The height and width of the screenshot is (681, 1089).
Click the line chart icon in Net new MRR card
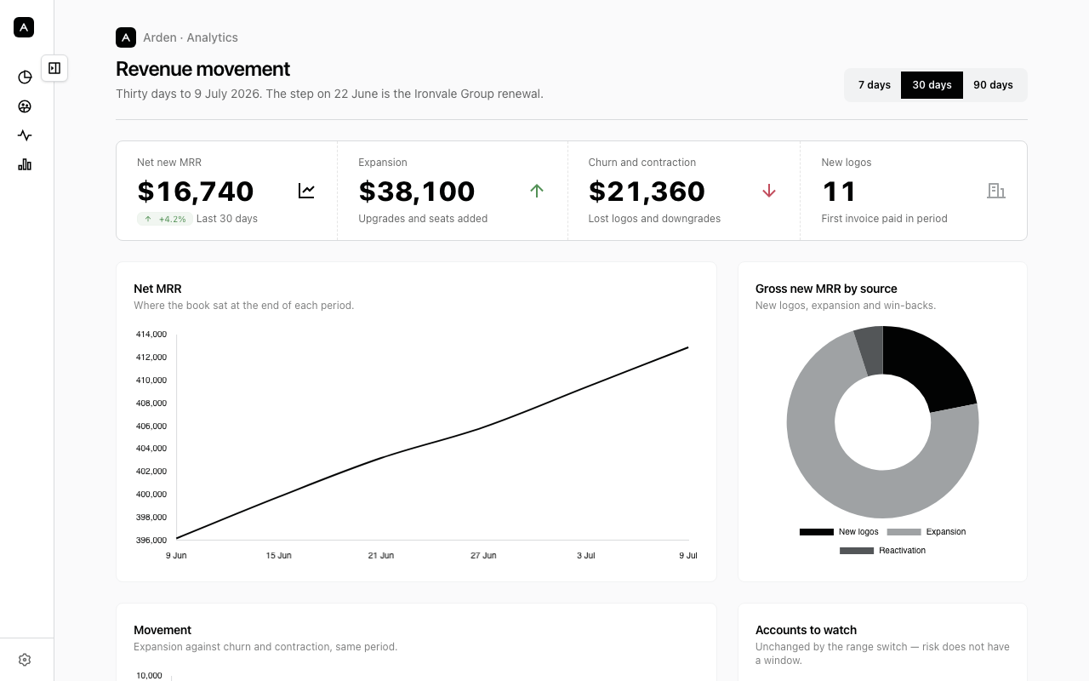pos(306,191)
